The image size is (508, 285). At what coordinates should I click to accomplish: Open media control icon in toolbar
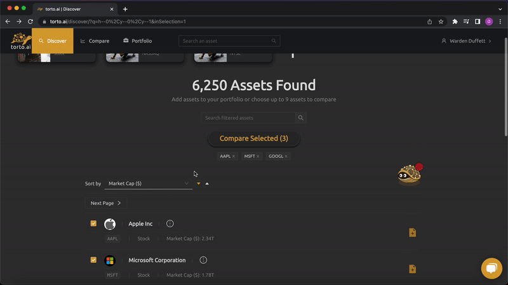466,22
